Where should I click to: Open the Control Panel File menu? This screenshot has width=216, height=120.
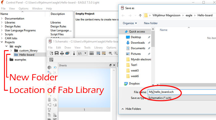pyautogui.click(x=3, y=9)
